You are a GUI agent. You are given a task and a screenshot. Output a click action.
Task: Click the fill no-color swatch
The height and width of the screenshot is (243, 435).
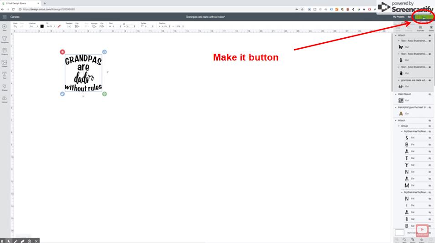click(x=59, y=26)
